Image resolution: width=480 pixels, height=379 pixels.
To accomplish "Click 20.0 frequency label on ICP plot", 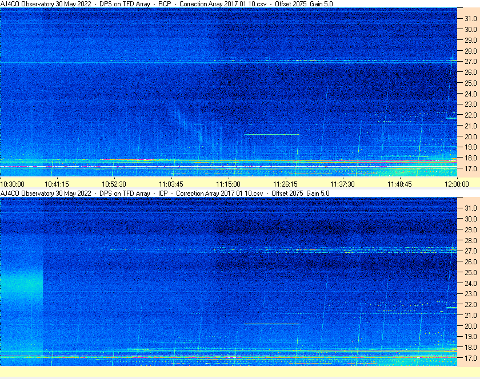I will pos(471,326).
